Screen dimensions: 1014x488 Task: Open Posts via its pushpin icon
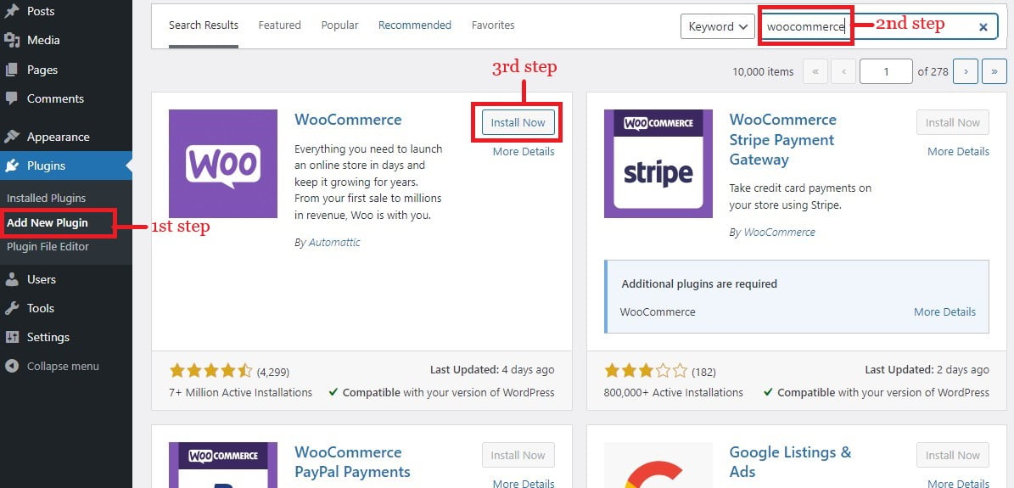[x=12, y=11]
